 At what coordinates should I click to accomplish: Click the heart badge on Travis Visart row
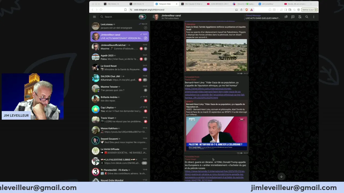145,121
